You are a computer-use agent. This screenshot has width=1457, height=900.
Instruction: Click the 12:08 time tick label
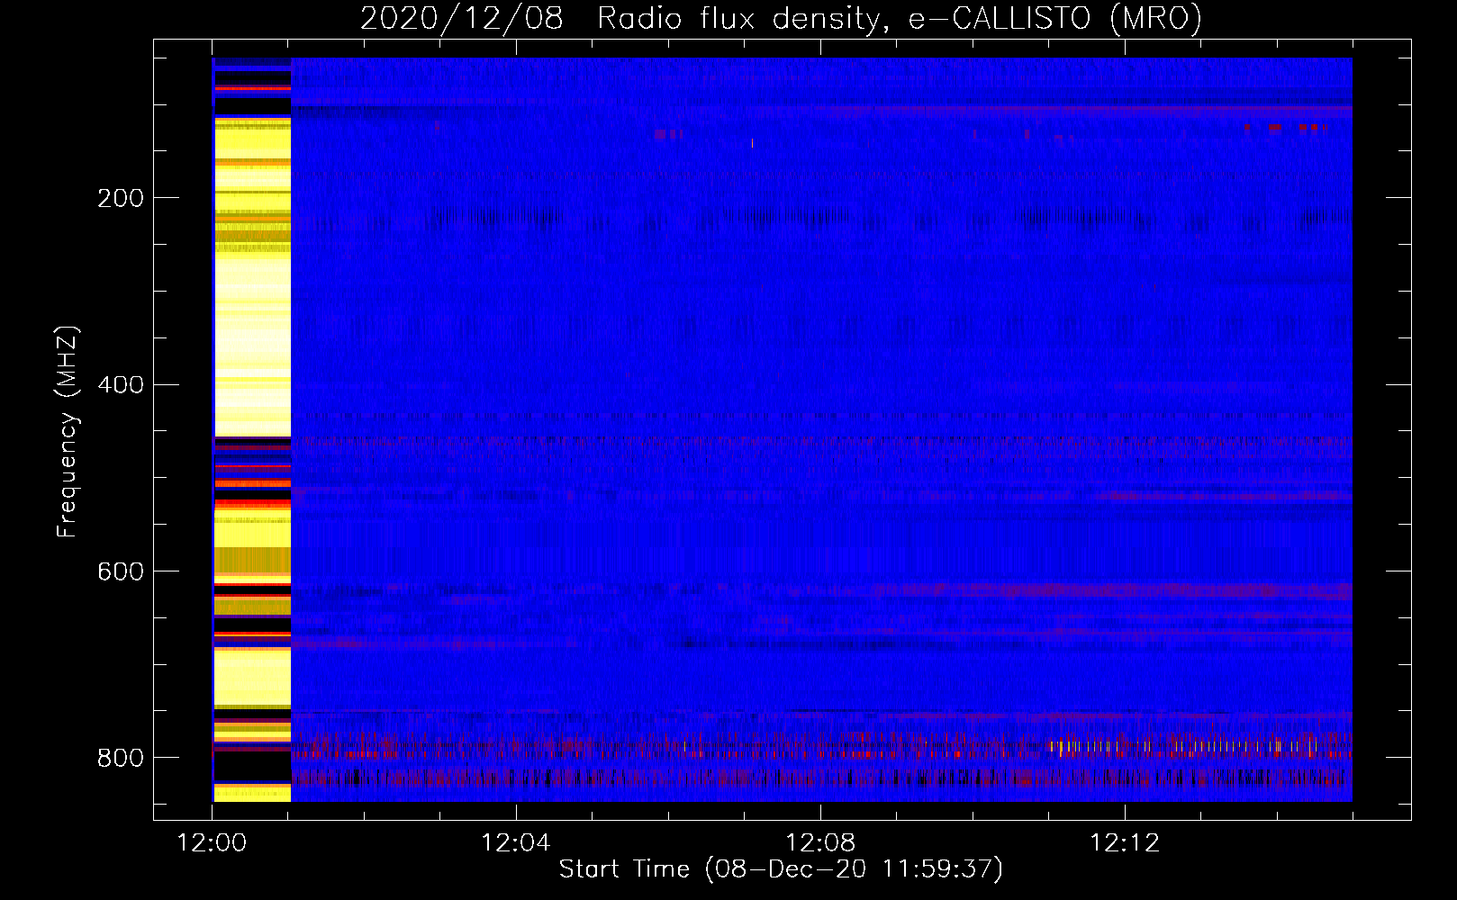point(820,843)
